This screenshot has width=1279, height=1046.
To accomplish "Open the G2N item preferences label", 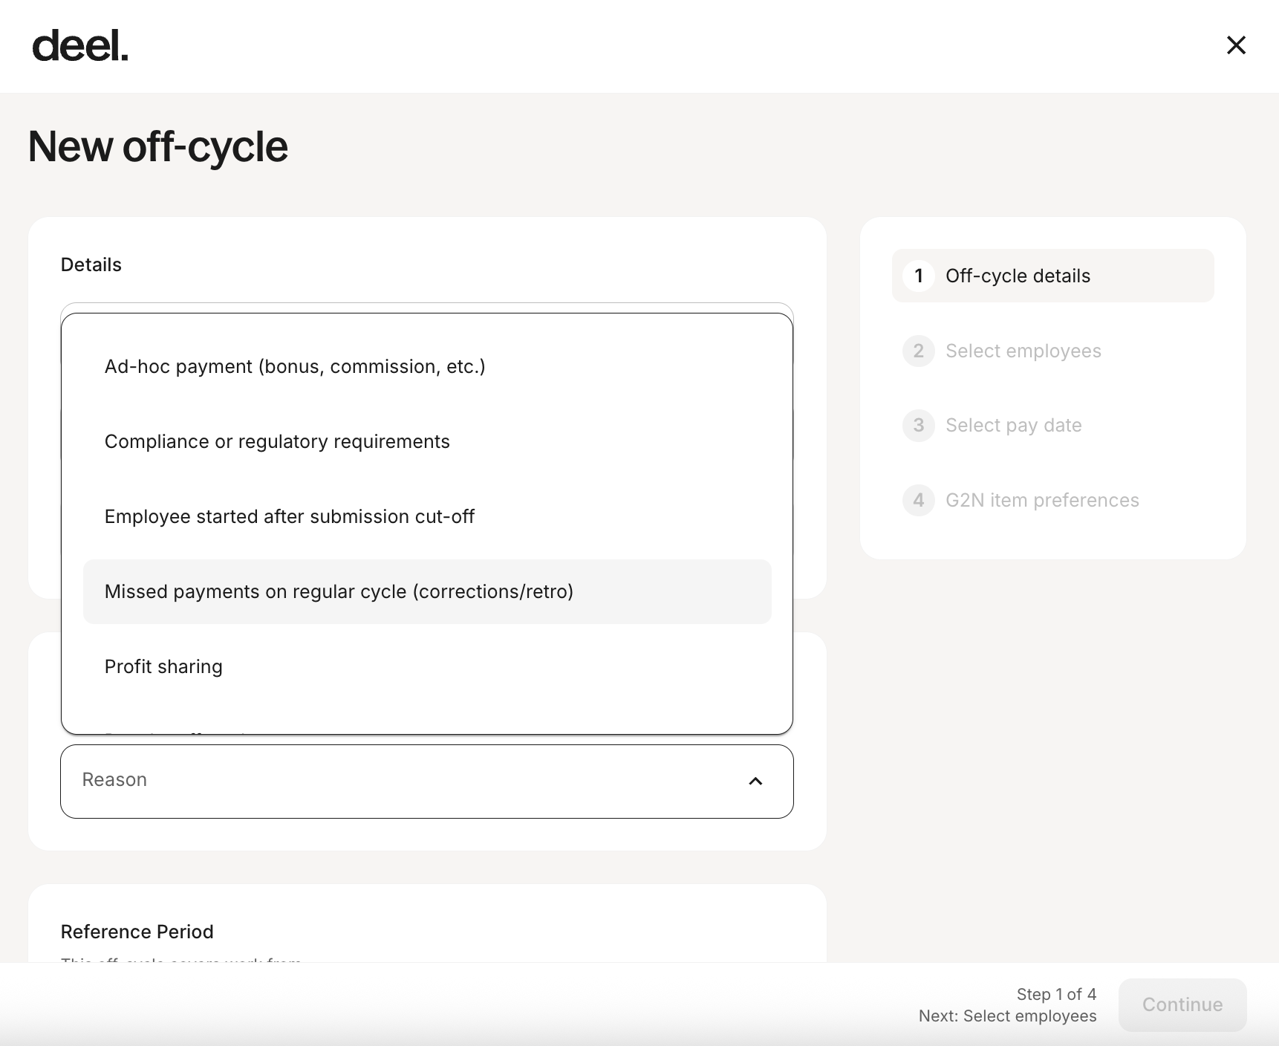I will pos(1041,501).
